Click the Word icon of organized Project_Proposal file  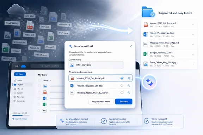pyautogui.click(x=146, y=34)
